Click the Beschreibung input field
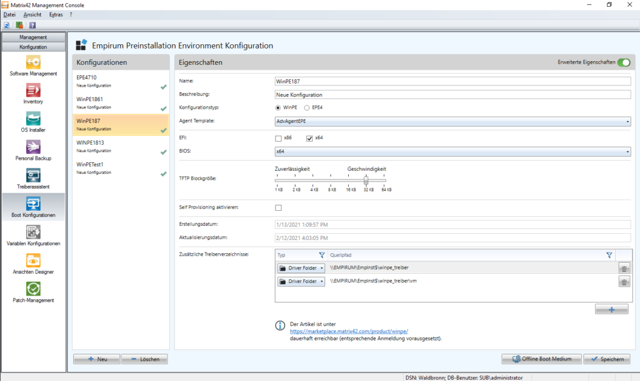The height and width of the screenshot is (381, 640). point(452,95)
